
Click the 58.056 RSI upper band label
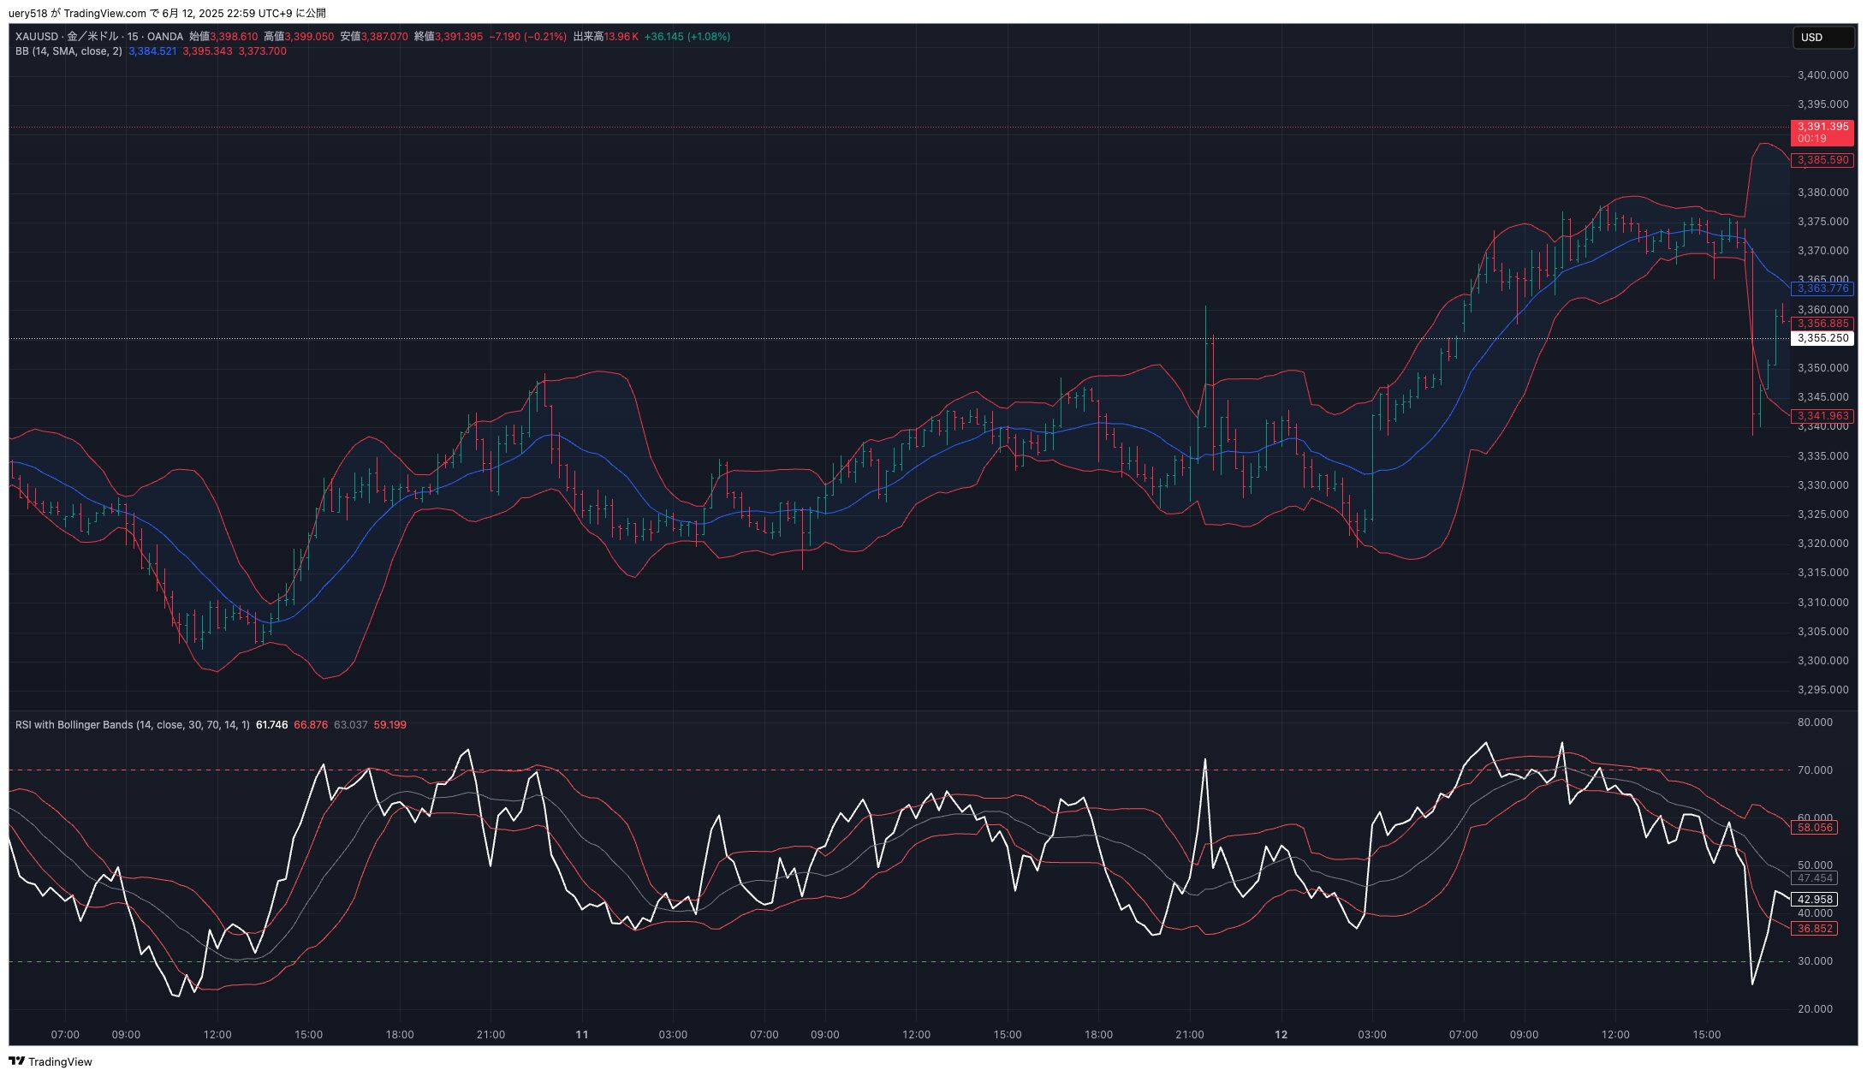[1814, 828]
